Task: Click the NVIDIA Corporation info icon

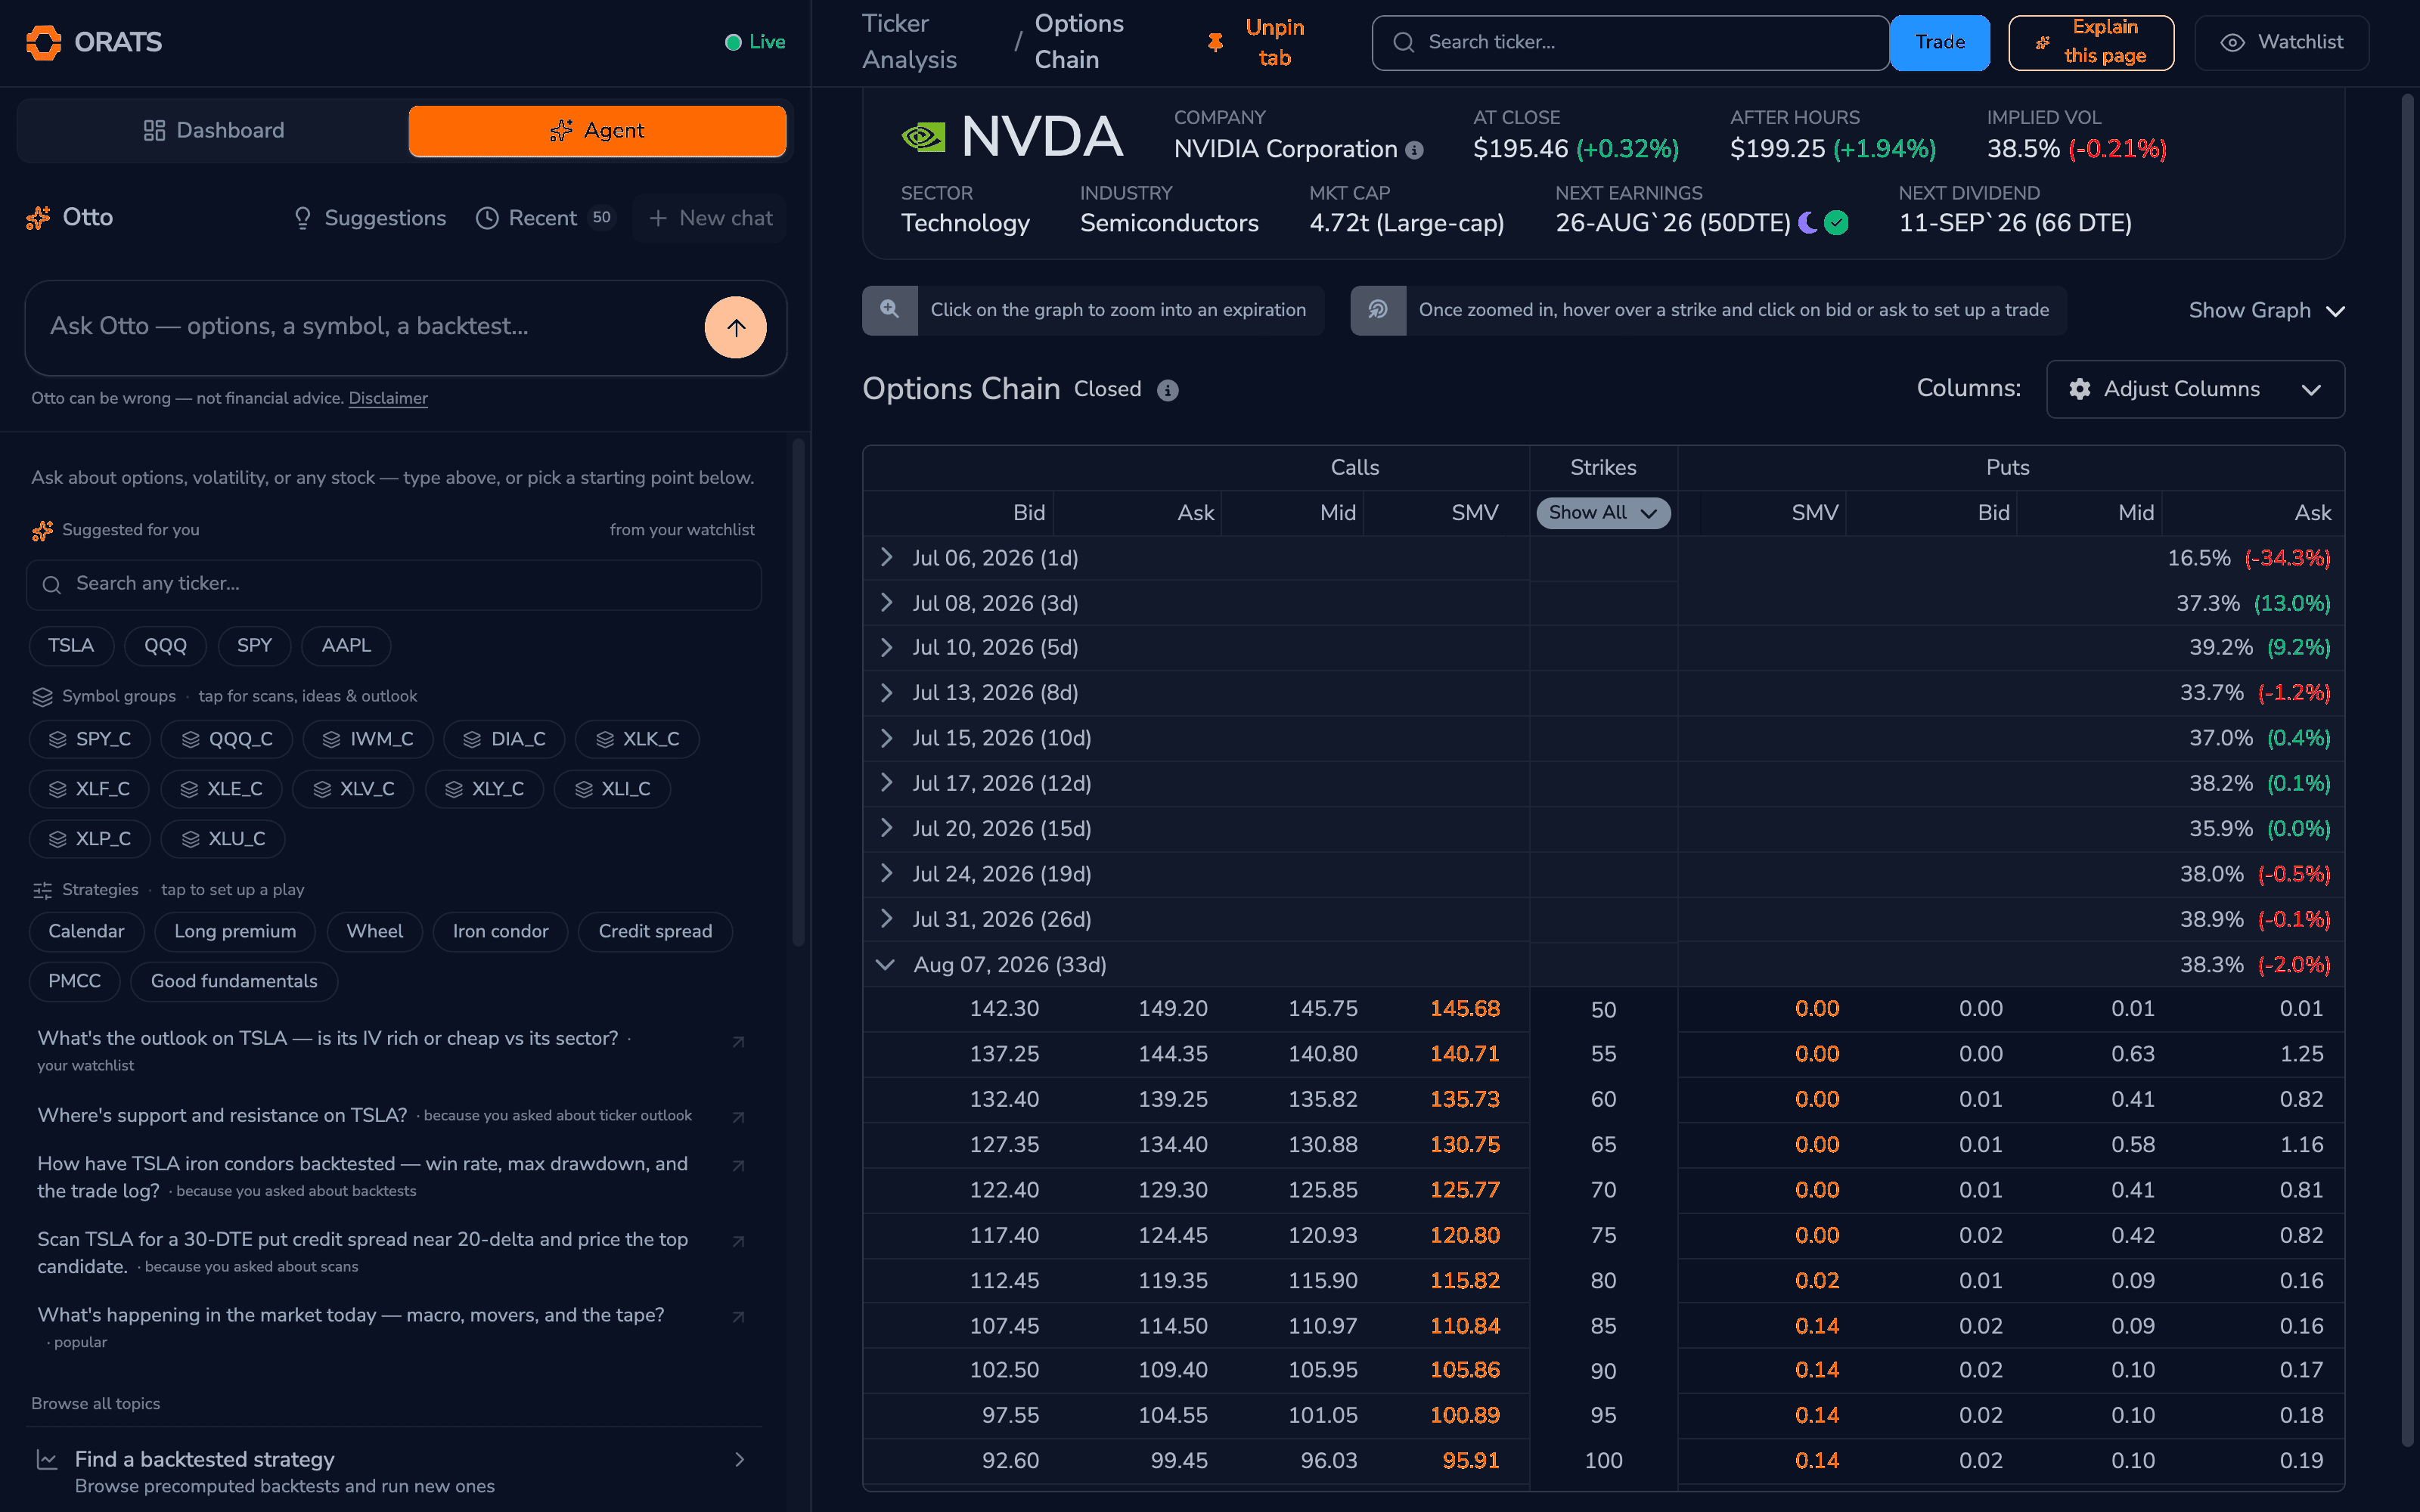Action: coord(1414,150)
